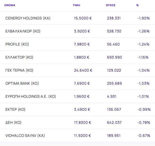Image resolution: width=155 pixels, height=146 pixels.
Task: Click OPTIMA BANK change -1,03%
Action: click(143, 84)
